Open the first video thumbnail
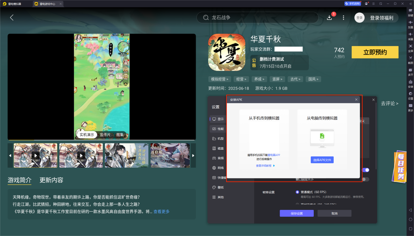This screenshot has height=236, width=414. point(35,155)
